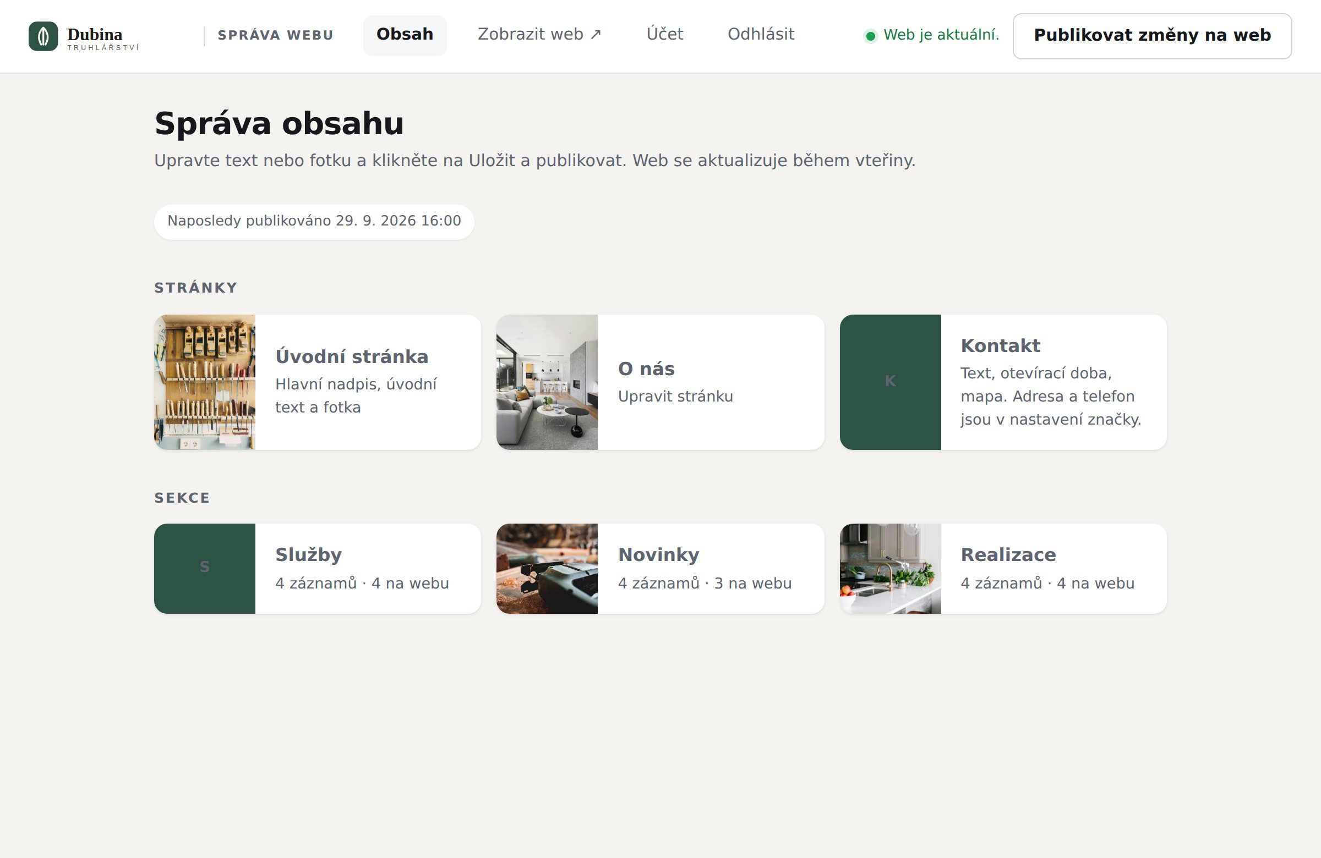Viewport: 1321px width, 858px height.
Task: Click the Dubina leaf logo icon
Action: [x=43, y=36]
